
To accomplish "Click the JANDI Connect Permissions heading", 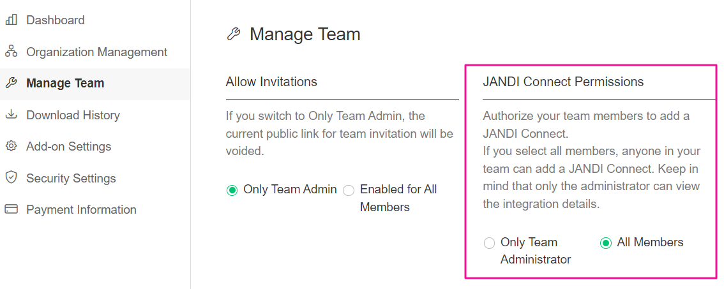I will click(563, 82).
